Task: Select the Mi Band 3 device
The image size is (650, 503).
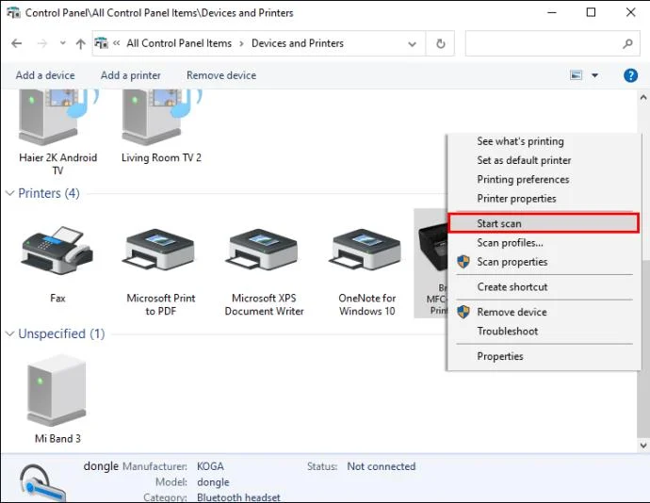Action: (57, 399)
